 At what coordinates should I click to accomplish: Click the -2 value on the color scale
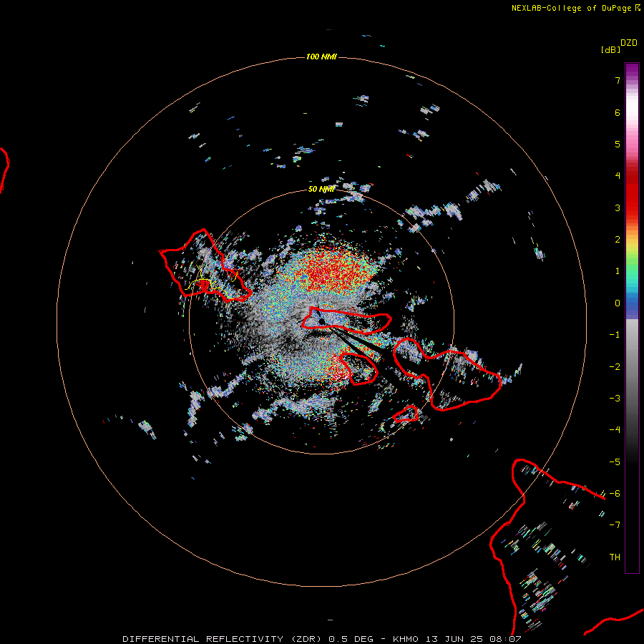(x=615, y=367)
